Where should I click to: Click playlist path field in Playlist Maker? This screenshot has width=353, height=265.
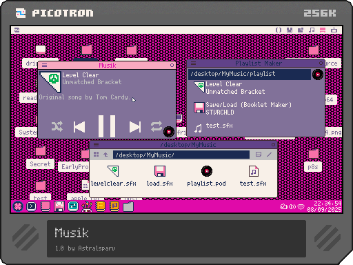click(250, 74)
